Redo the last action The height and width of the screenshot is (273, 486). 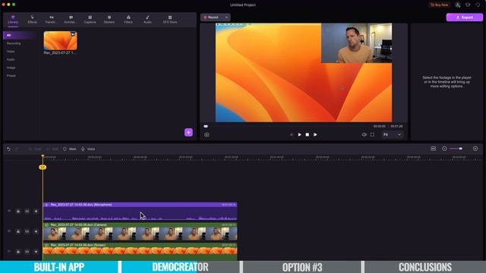[x=17, y=149]
